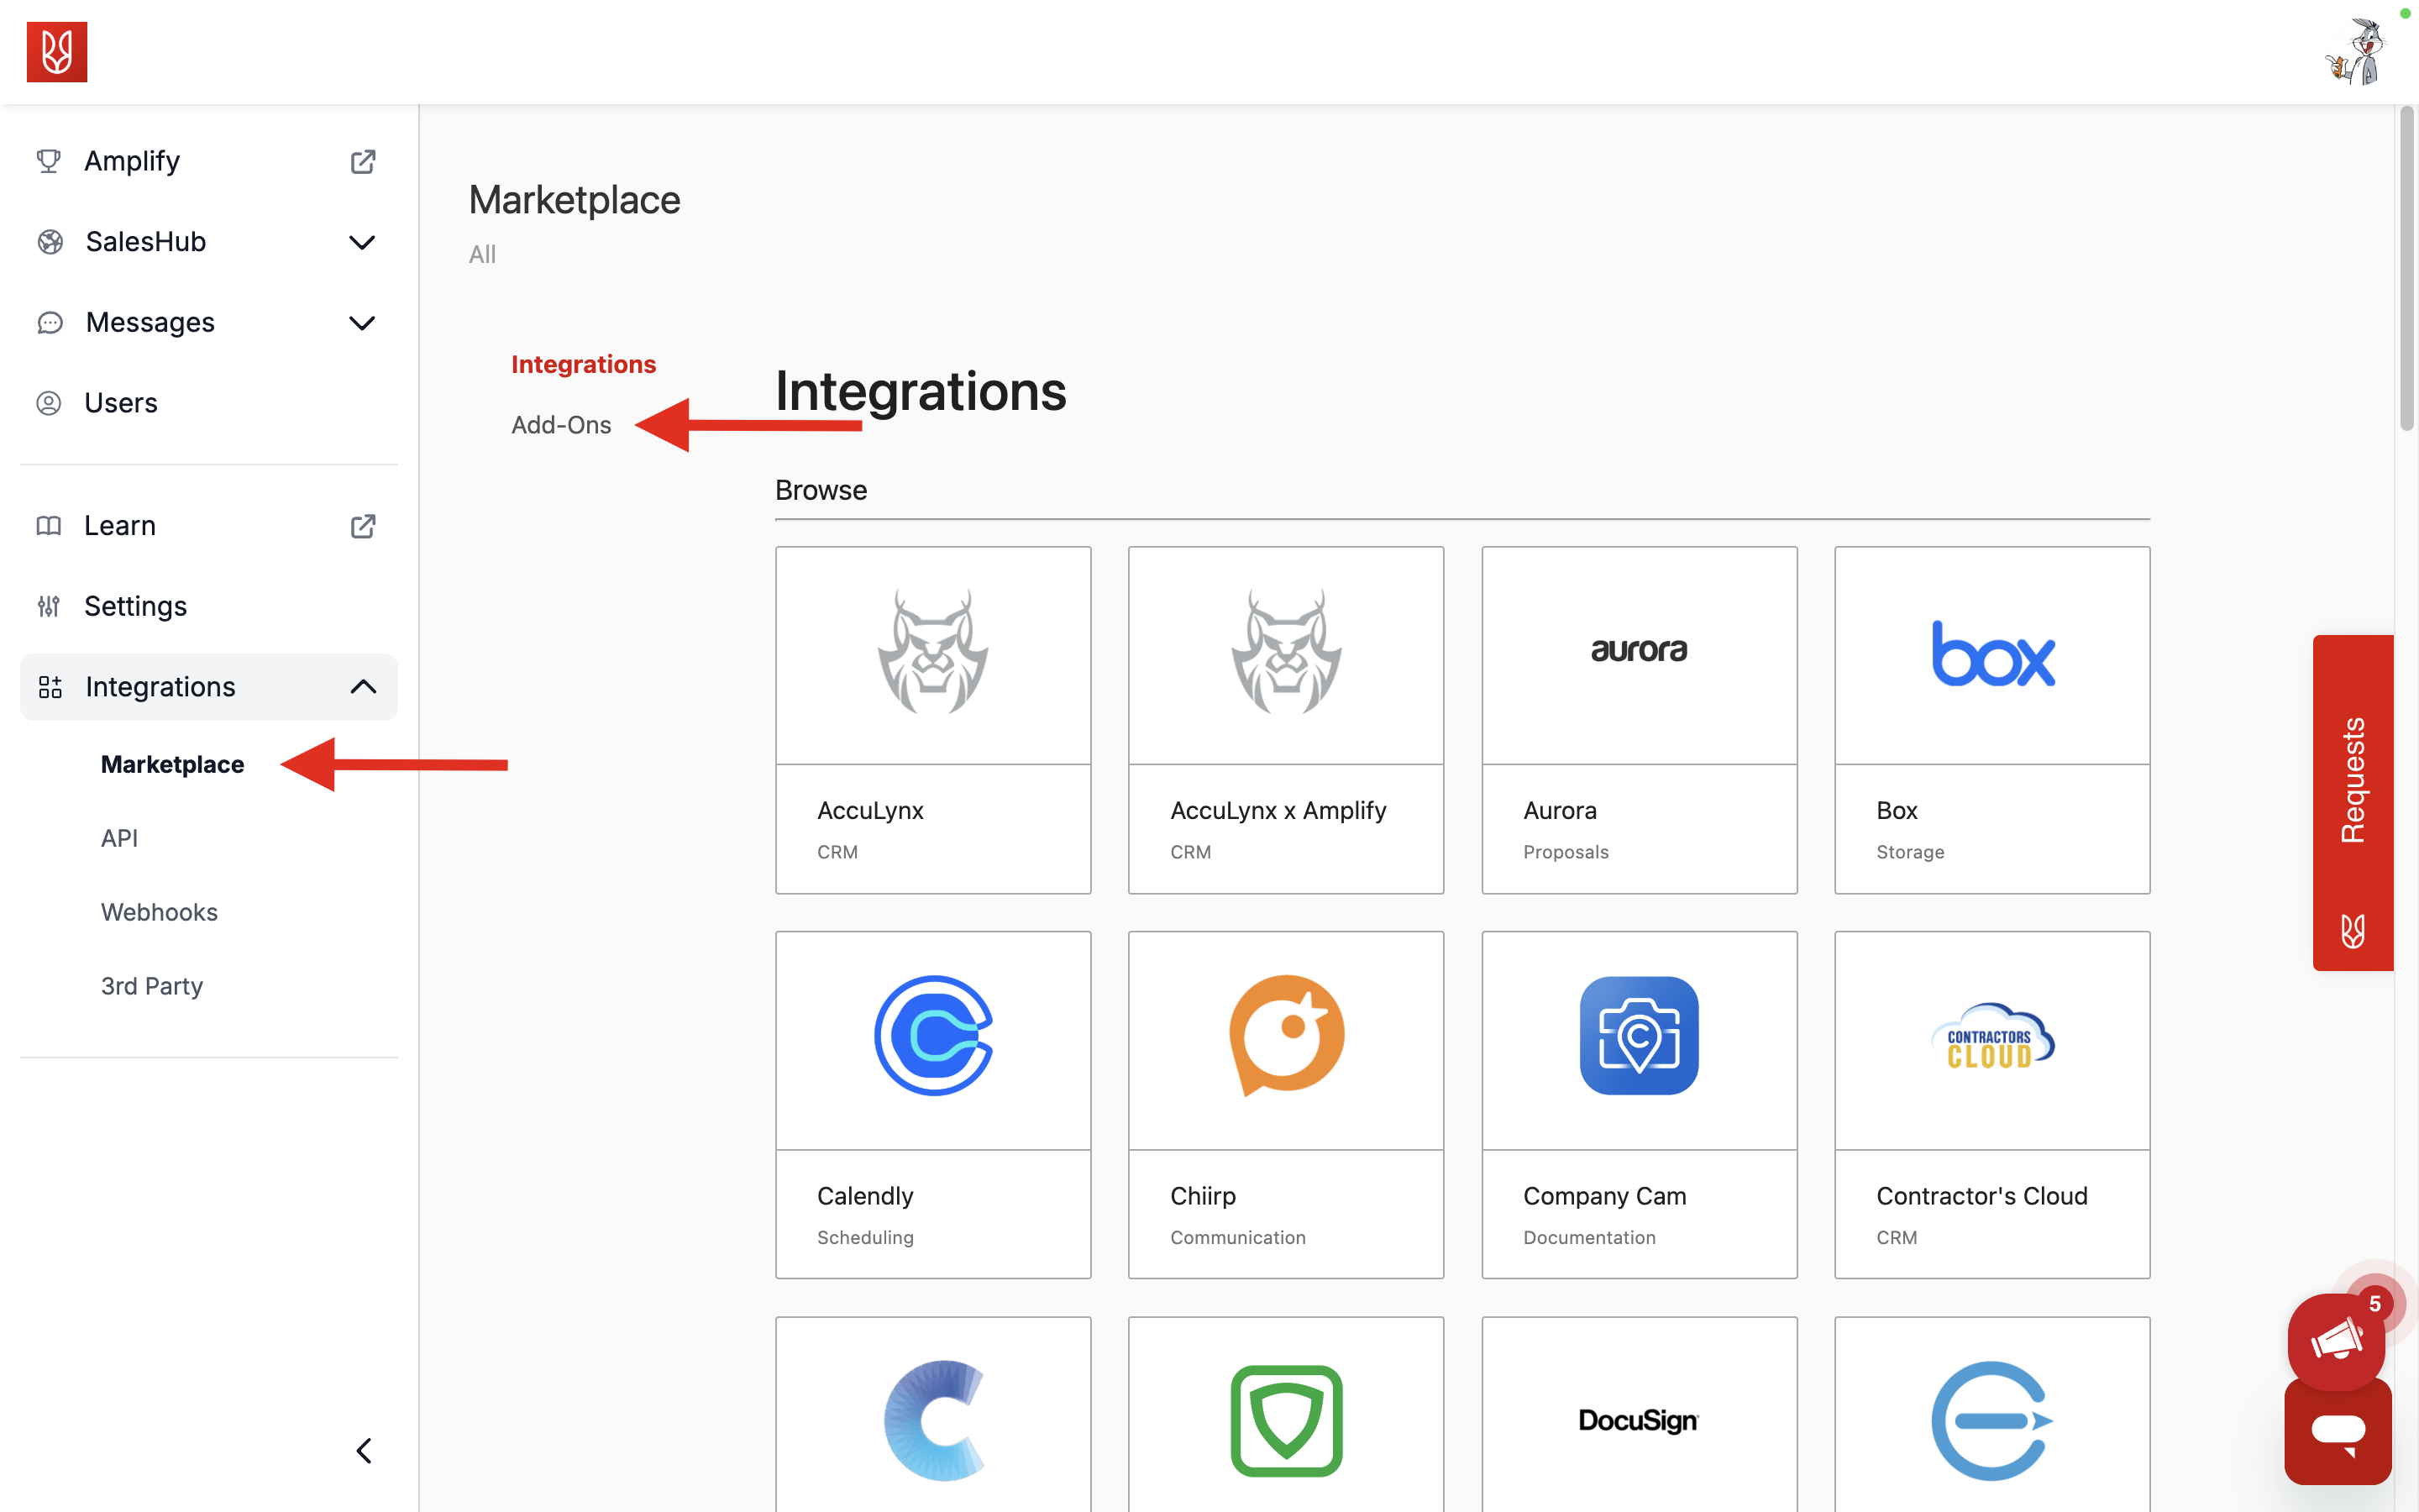Click the Company Cam Documentation label
The width and height of the screenshot is (2419, 1512).
pyautogui.click(x=1589, y=1237)
